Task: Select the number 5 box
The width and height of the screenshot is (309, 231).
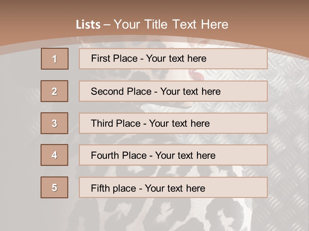Action: click(x=54, y=187)
